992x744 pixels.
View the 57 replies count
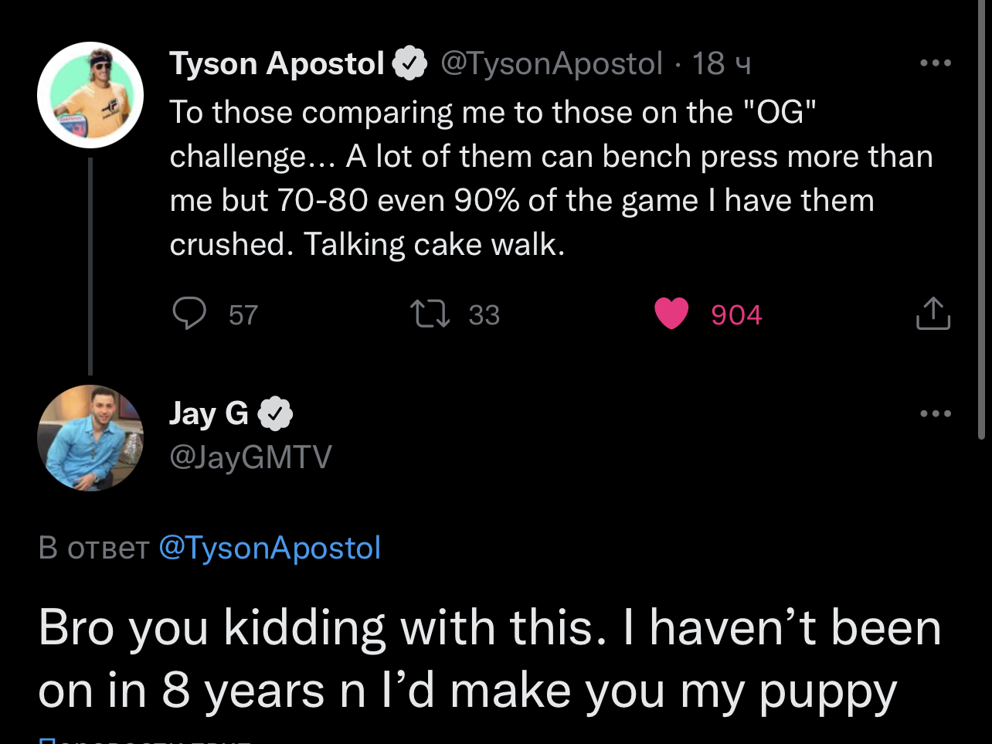pos(243,315)
